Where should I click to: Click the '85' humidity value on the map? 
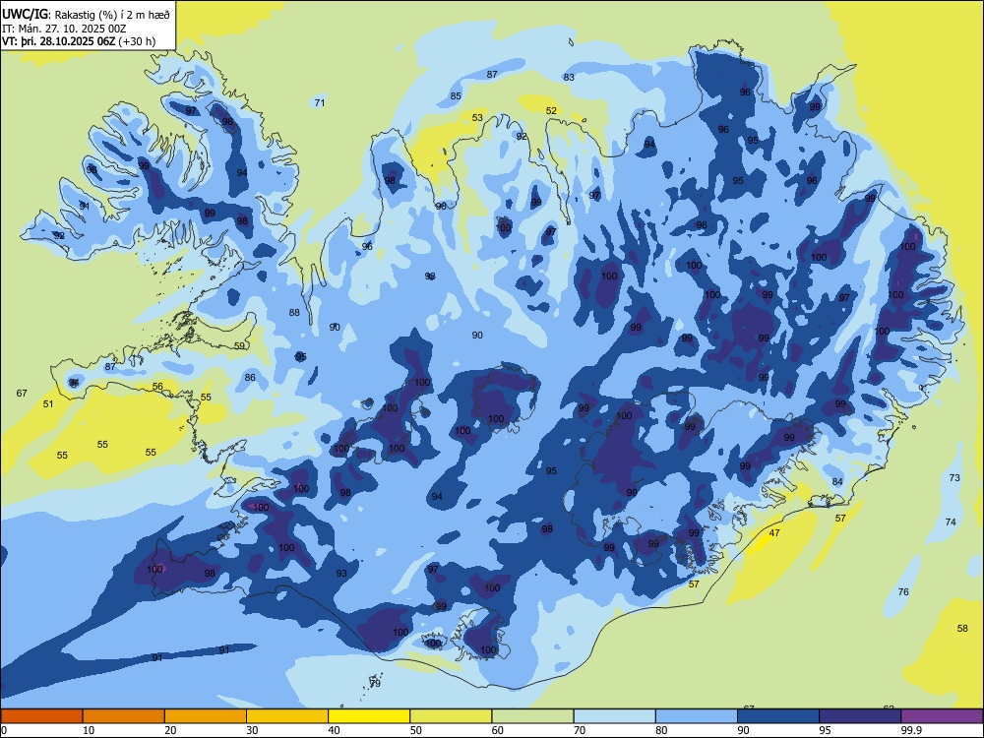coord(456,96)
